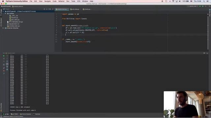The image size is (211, 118).
Task: Click the help question mark in Run toolbar
Action: [4, 73]
